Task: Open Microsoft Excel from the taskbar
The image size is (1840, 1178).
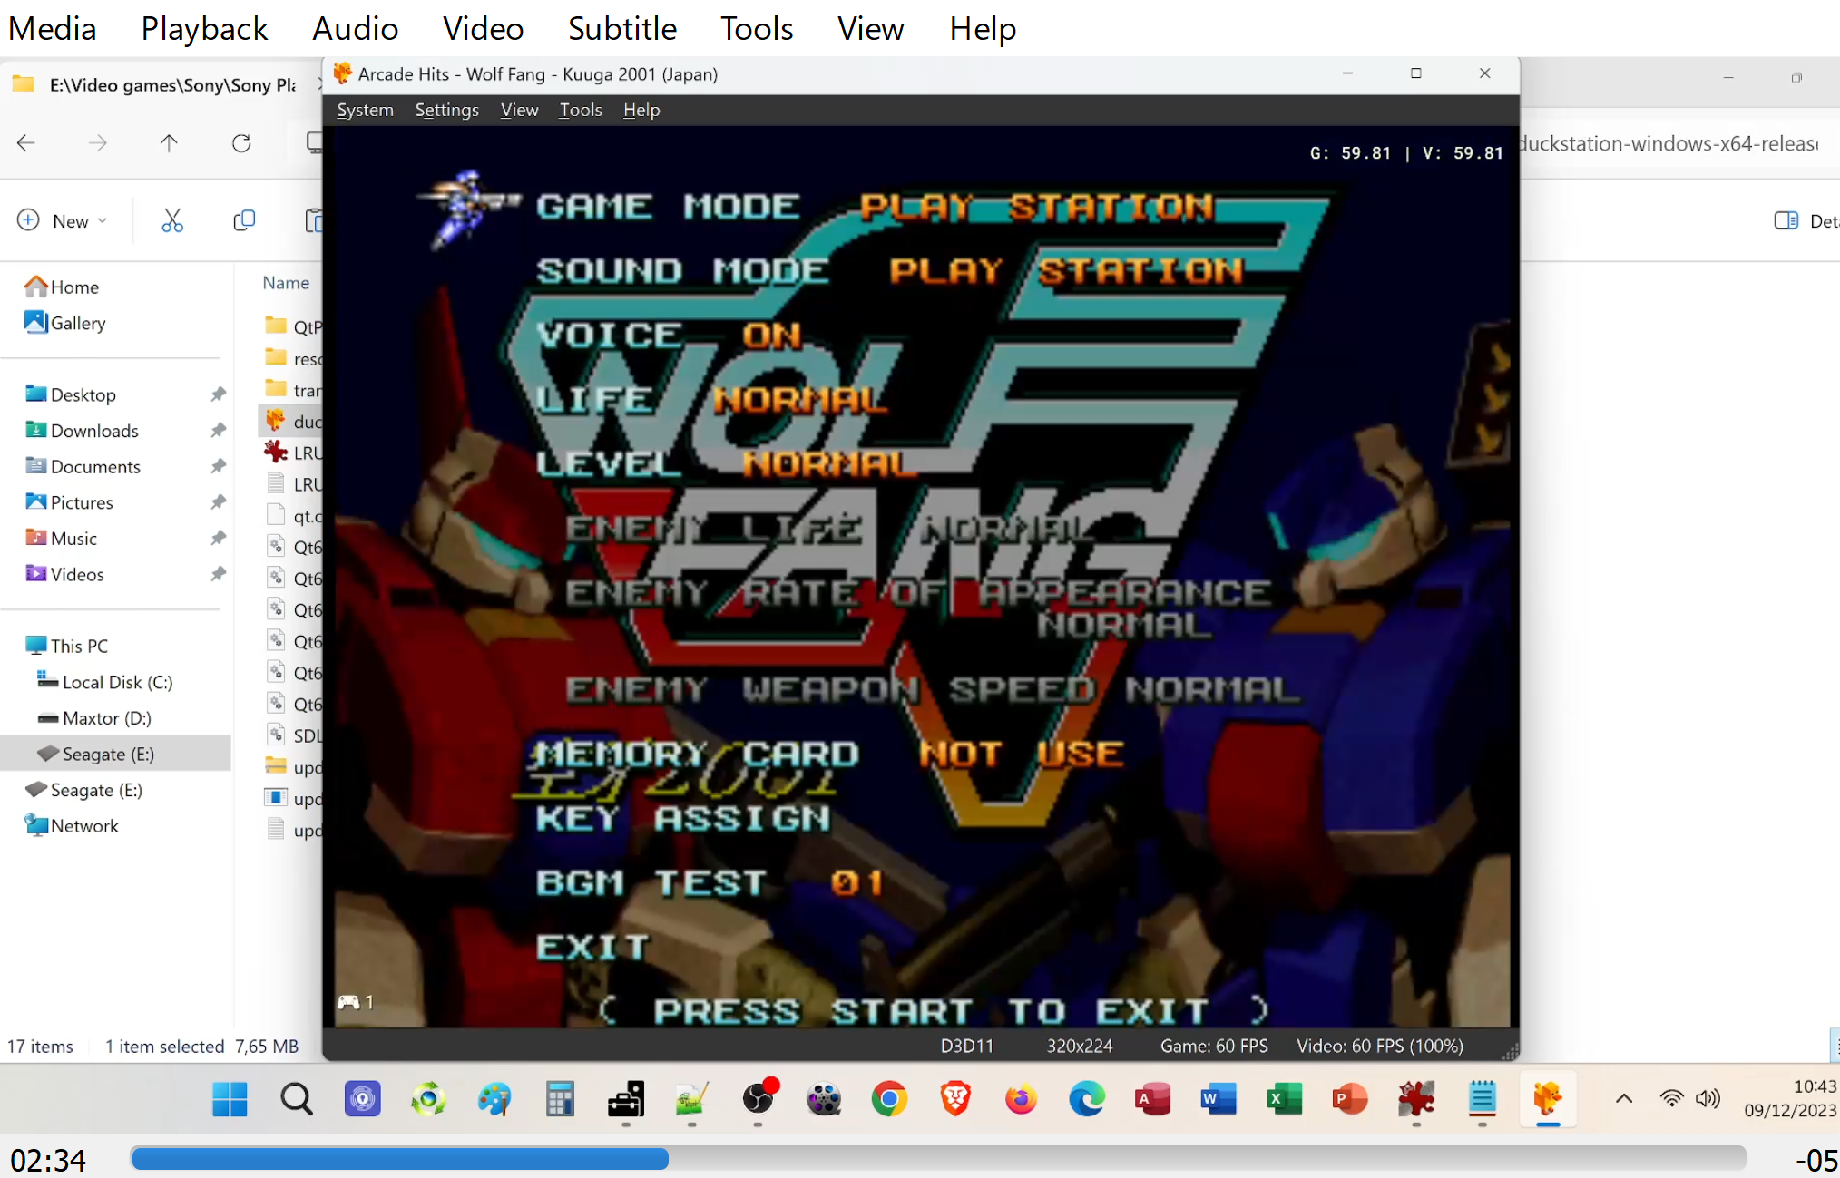Action: (x=1284, y=1099)
